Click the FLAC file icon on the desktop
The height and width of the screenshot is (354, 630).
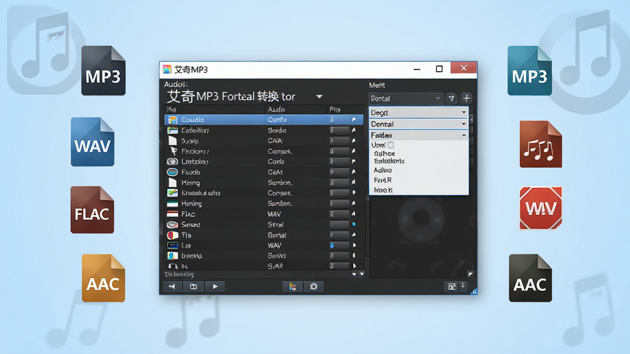pos(92,210)
